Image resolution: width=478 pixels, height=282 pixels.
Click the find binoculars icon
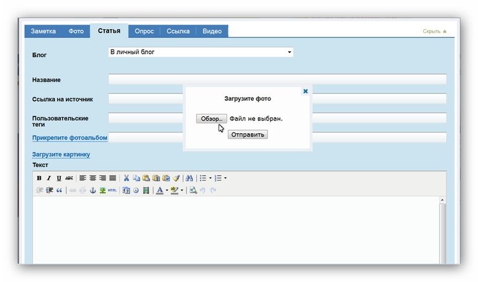click(189, 178)
